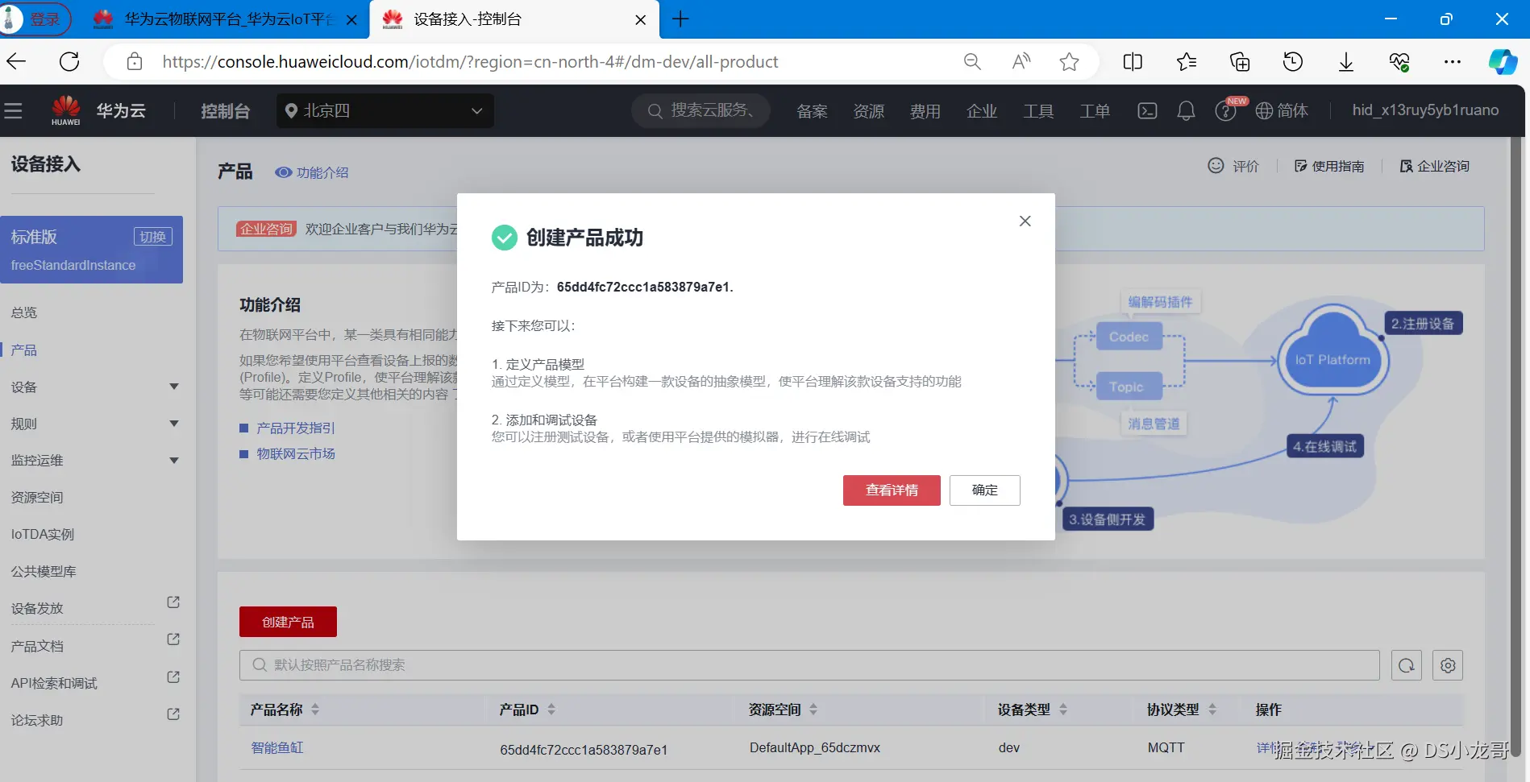Open browser essentials heart icon
The width and height of the screenshot is (1530, 782).
coord(1399,61)
